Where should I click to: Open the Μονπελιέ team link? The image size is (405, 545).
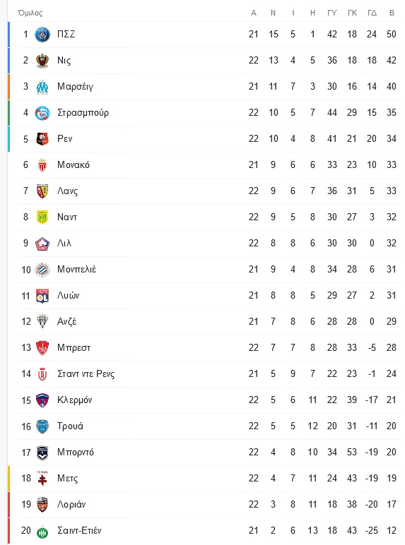coord(76,270)
